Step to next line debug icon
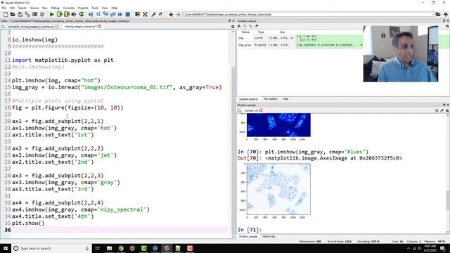 point(98,14)
